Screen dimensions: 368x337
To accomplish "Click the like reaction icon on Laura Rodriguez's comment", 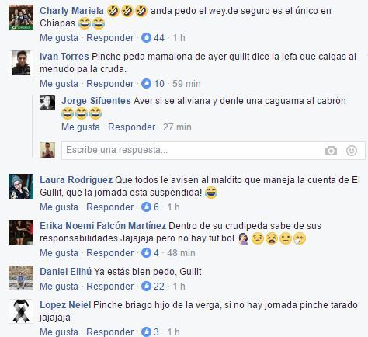I will [146, 207].
